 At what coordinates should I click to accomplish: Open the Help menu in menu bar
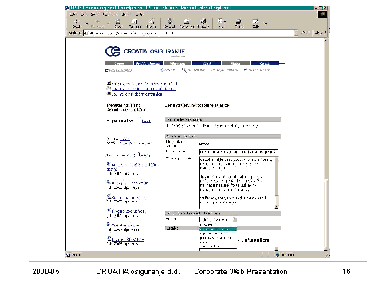click(x=139, y=14)
